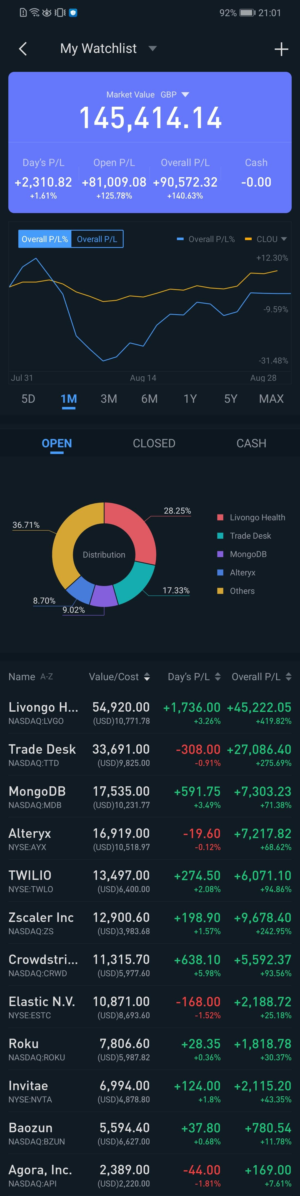Open the Trade Desk NASDAQ:TTD row
Image resolution: width=300 pixels, height=1196 pixels.
(x=150, y=755)
